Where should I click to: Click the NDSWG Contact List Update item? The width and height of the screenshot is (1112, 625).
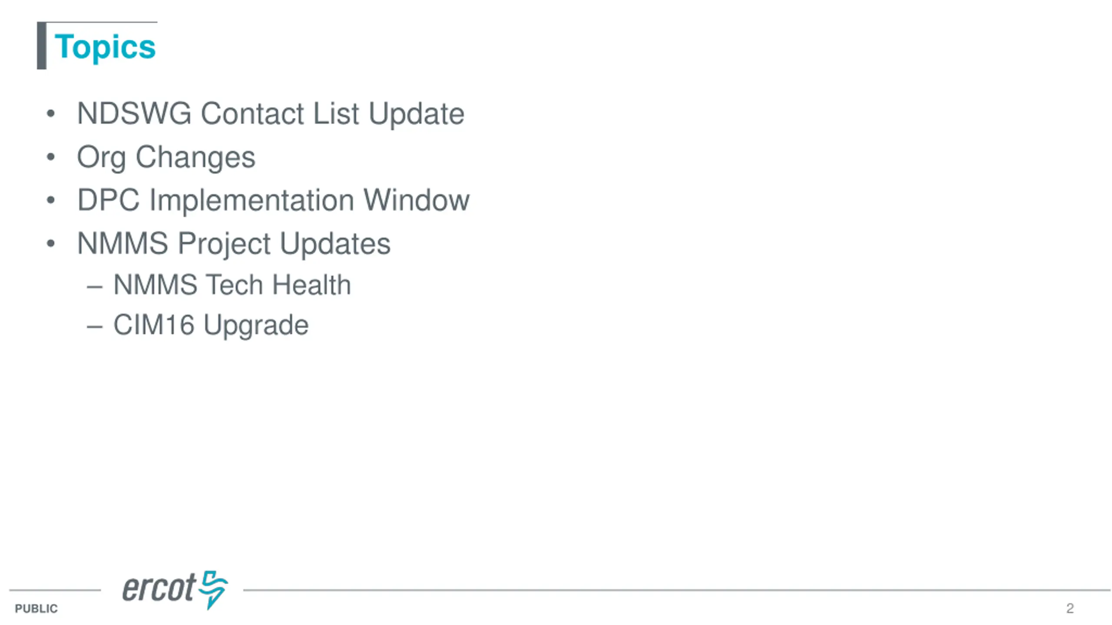[271, 113]
